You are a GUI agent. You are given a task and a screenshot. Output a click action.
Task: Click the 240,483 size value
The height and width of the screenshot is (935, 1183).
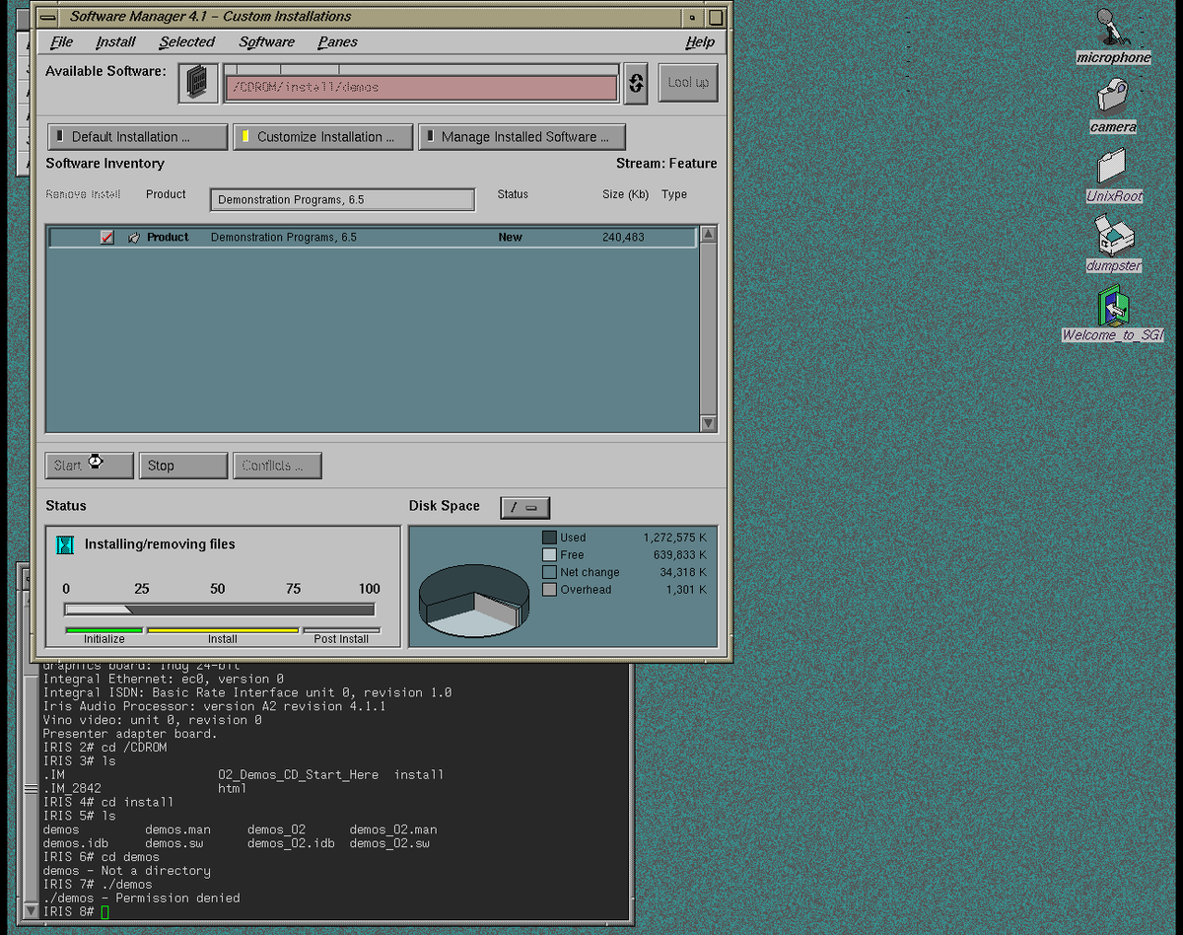click(623, 238)
